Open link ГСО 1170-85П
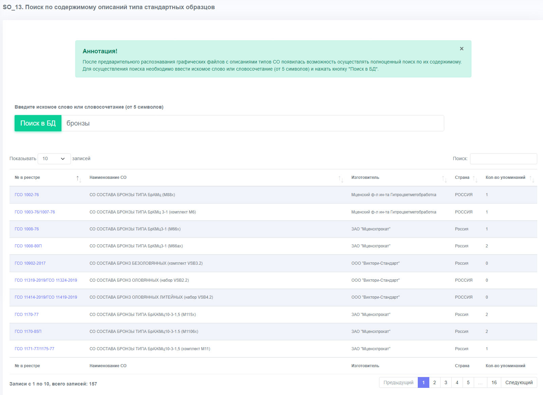543x395 pixels. tap(28, 332)
